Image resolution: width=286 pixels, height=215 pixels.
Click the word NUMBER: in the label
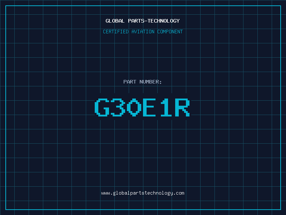click(151, 82)
